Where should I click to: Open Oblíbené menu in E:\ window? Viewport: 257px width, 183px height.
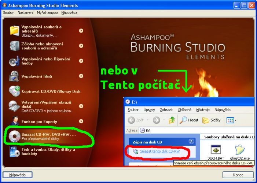(184, 110)
